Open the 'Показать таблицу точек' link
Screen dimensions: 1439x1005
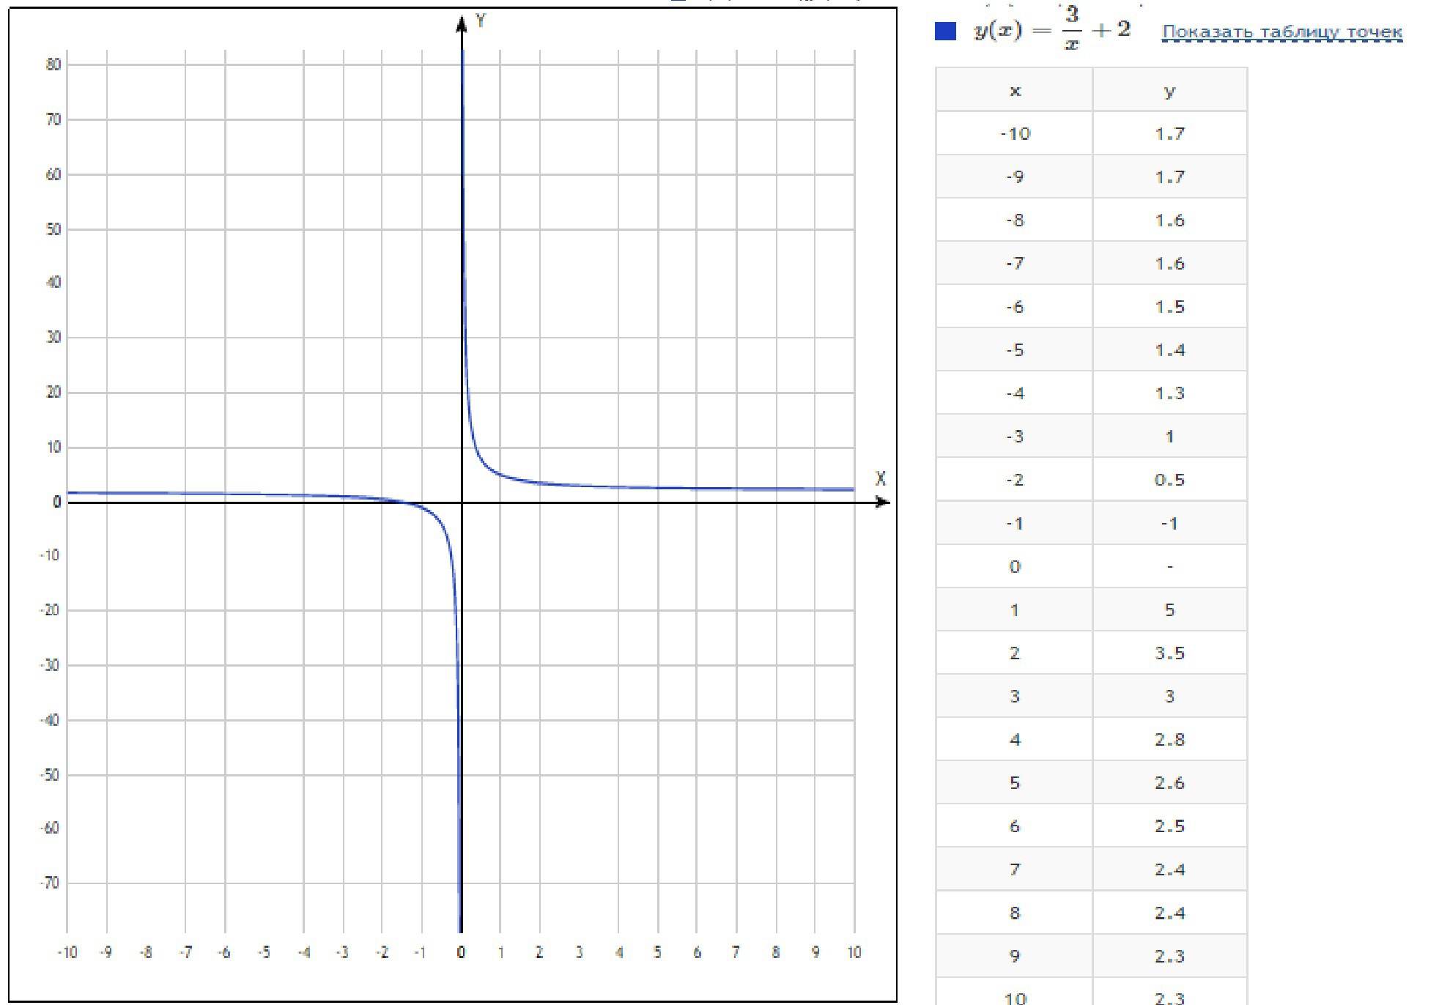1281,31
